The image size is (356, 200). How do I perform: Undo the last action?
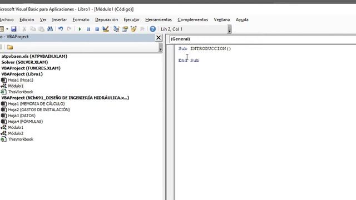click(x=61, y=29)
